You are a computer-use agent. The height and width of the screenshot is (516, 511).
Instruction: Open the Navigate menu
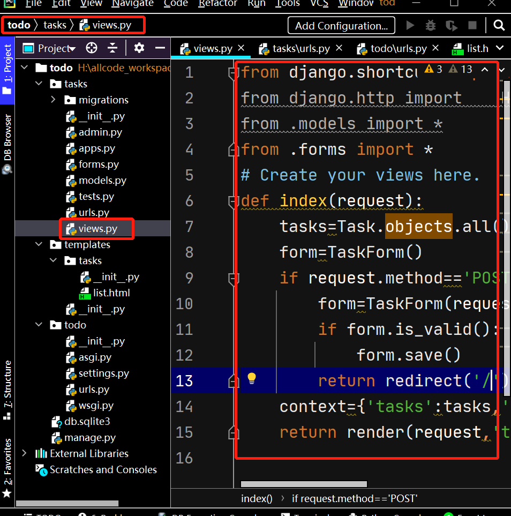(133, 3)
